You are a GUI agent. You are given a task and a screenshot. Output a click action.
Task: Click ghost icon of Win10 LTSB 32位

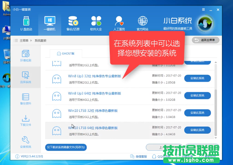[57, 114]
